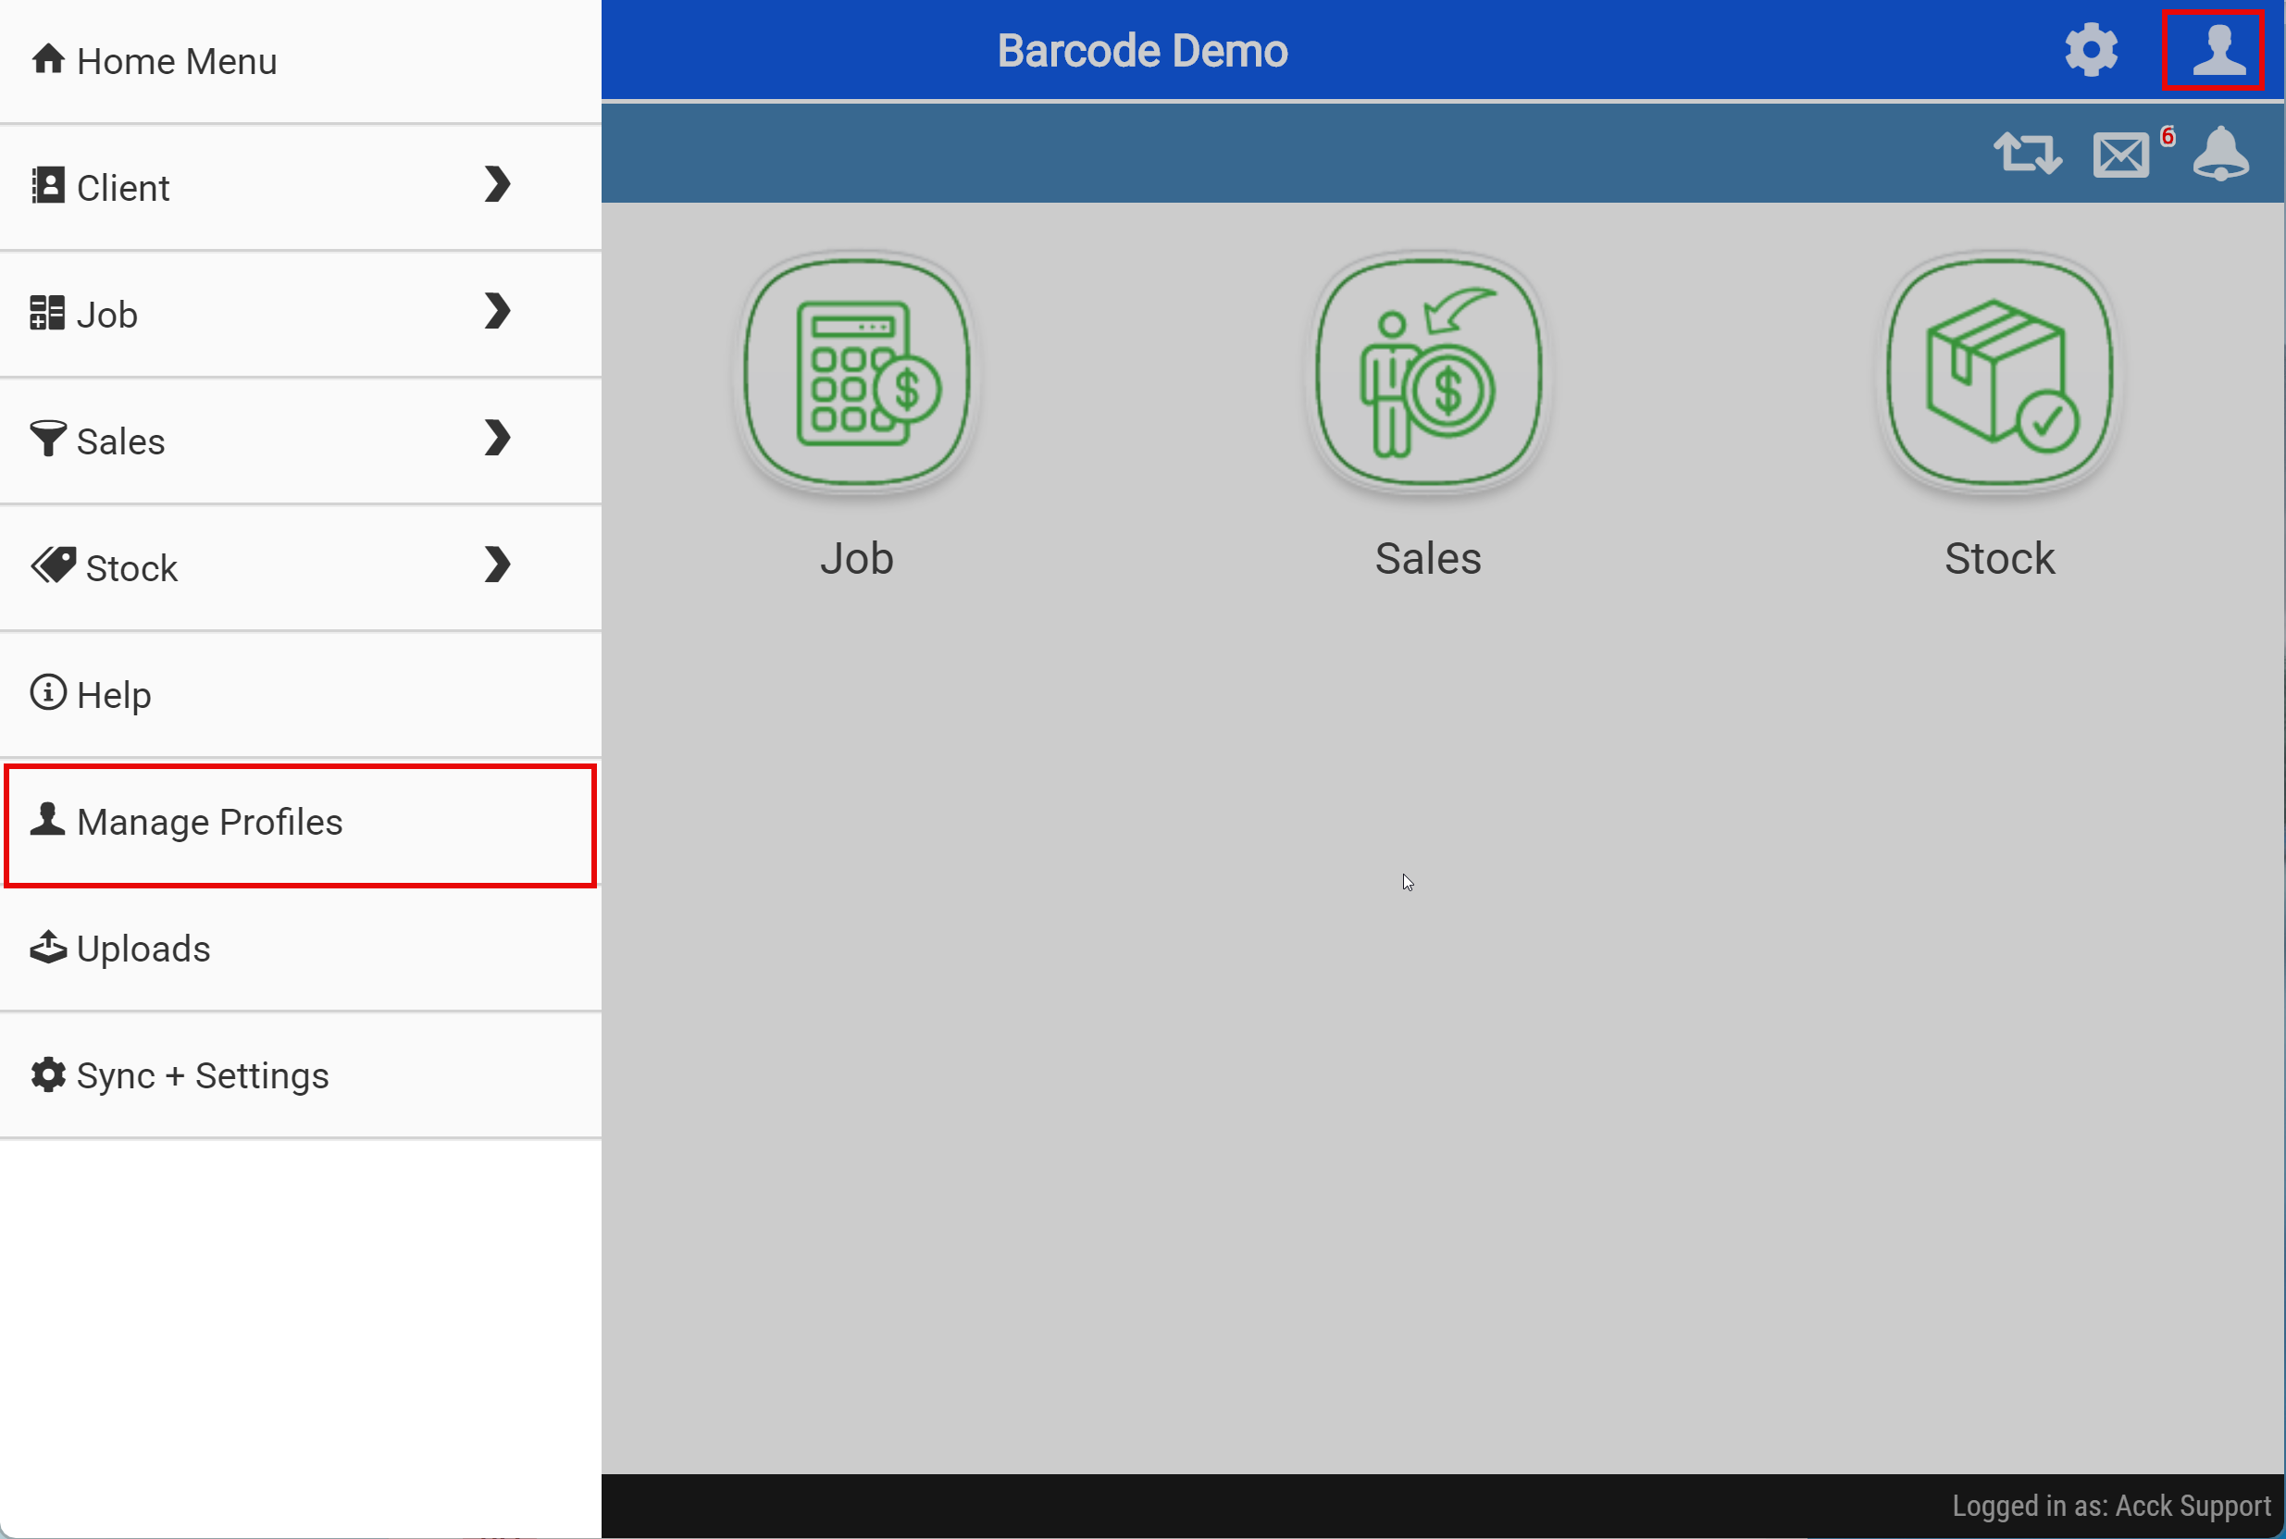
Task: Expand the Job menu chevron
Action: tap(498, 312)
